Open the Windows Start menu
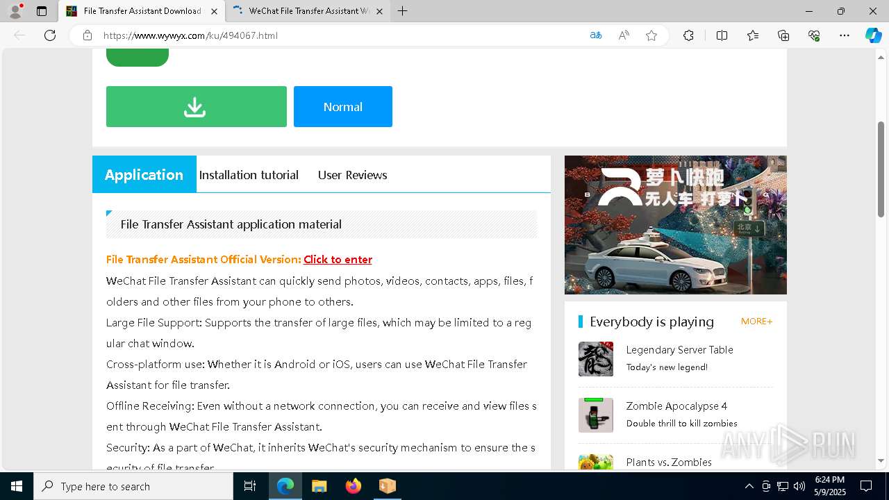 (17, 486)
